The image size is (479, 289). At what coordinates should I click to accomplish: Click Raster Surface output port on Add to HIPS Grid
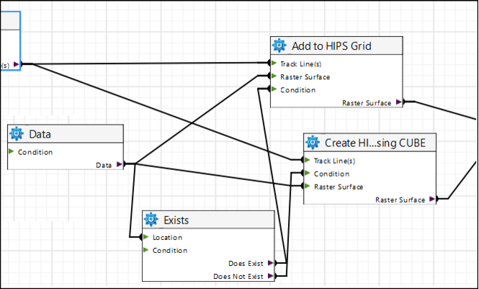tap(397, 102)
